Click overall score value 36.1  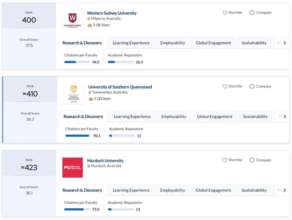[x=29, y=193]
